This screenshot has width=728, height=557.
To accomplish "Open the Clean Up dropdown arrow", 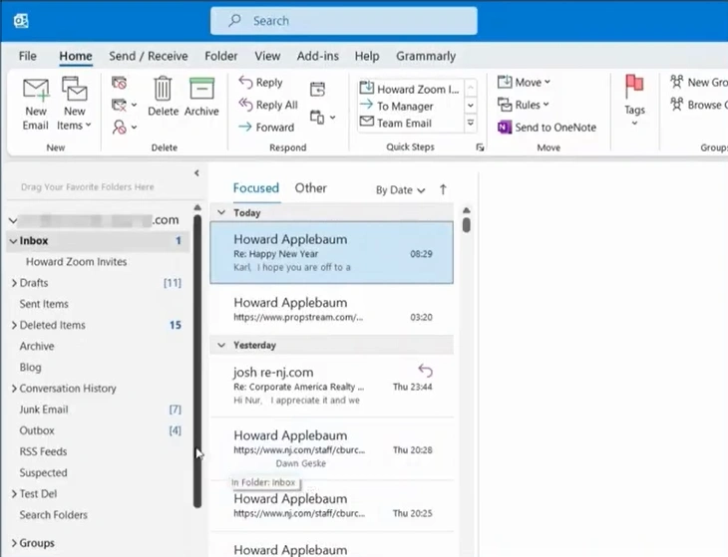I will click(134, 105).
